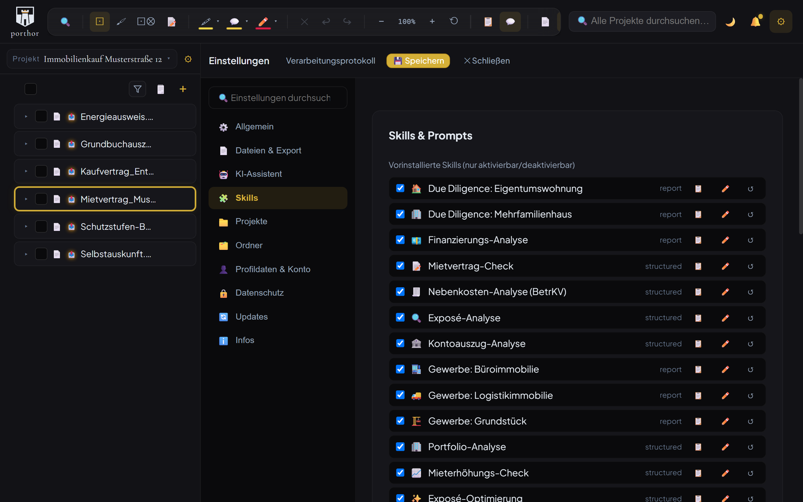
Task: Uncheck Due Diligence: Mehrfamilienhaus skill
Action: click(400, 214)
